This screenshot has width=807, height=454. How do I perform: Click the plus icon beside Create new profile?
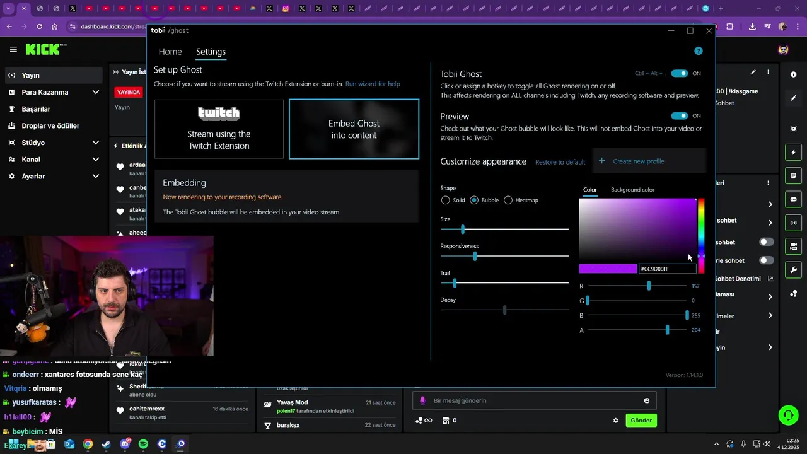click(x=601, y=161)
